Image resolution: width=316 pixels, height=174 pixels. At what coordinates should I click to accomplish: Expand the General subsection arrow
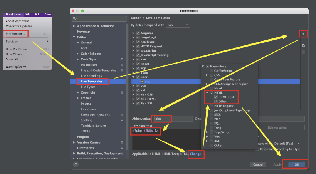tap(78, 43)
